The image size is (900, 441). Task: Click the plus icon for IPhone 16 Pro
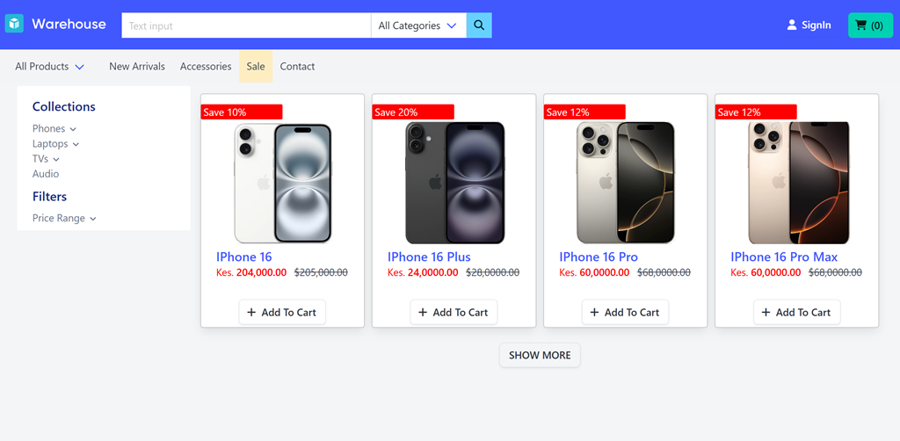point(594,313)
